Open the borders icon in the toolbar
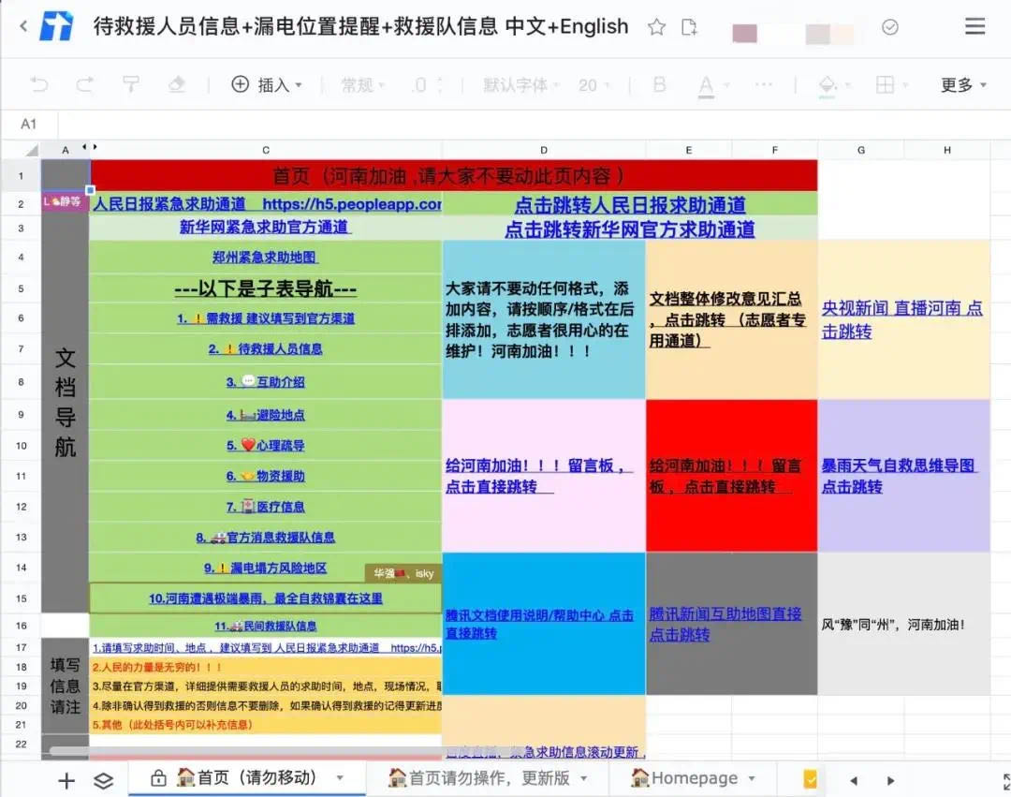The width and height of the screenshot is (1011, 797). [x=885, y=84]
